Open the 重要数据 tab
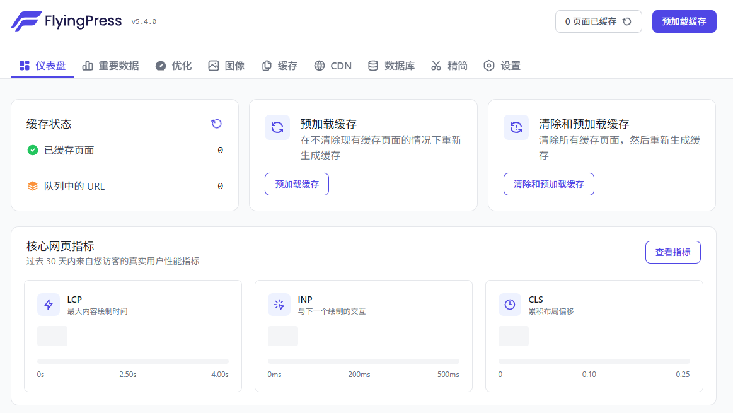The image size is (733, 413). click(110, 66)
